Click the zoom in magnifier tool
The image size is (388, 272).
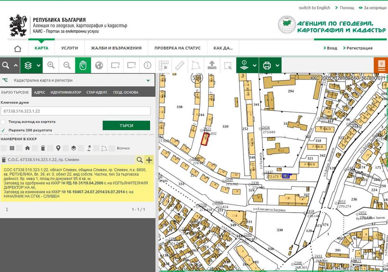[x=51, y=65]
